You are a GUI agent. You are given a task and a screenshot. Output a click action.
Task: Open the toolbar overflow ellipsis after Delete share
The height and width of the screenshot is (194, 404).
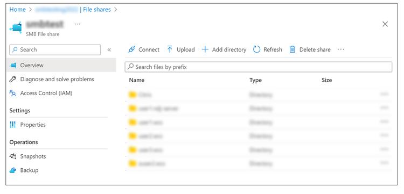click(340, 49)
